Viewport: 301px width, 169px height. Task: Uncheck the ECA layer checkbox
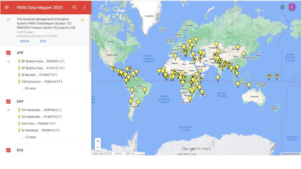click(x=9, y=150)
